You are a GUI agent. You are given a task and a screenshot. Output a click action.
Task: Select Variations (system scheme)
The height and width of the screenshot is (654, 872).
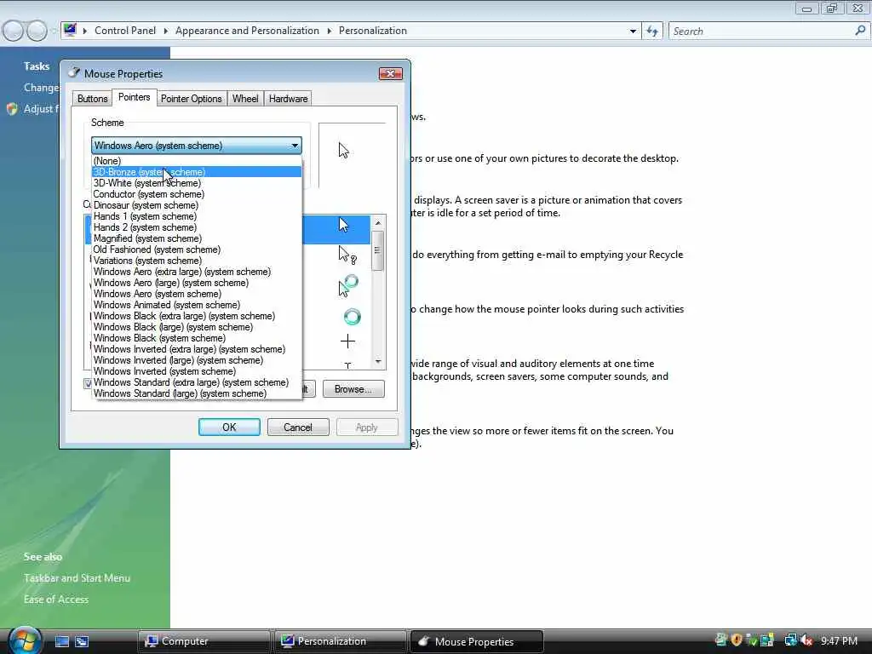(197, 261)
